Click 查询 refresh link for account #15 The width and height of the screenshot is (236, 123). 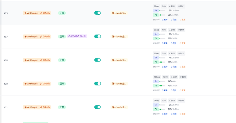tap(165, 20)
